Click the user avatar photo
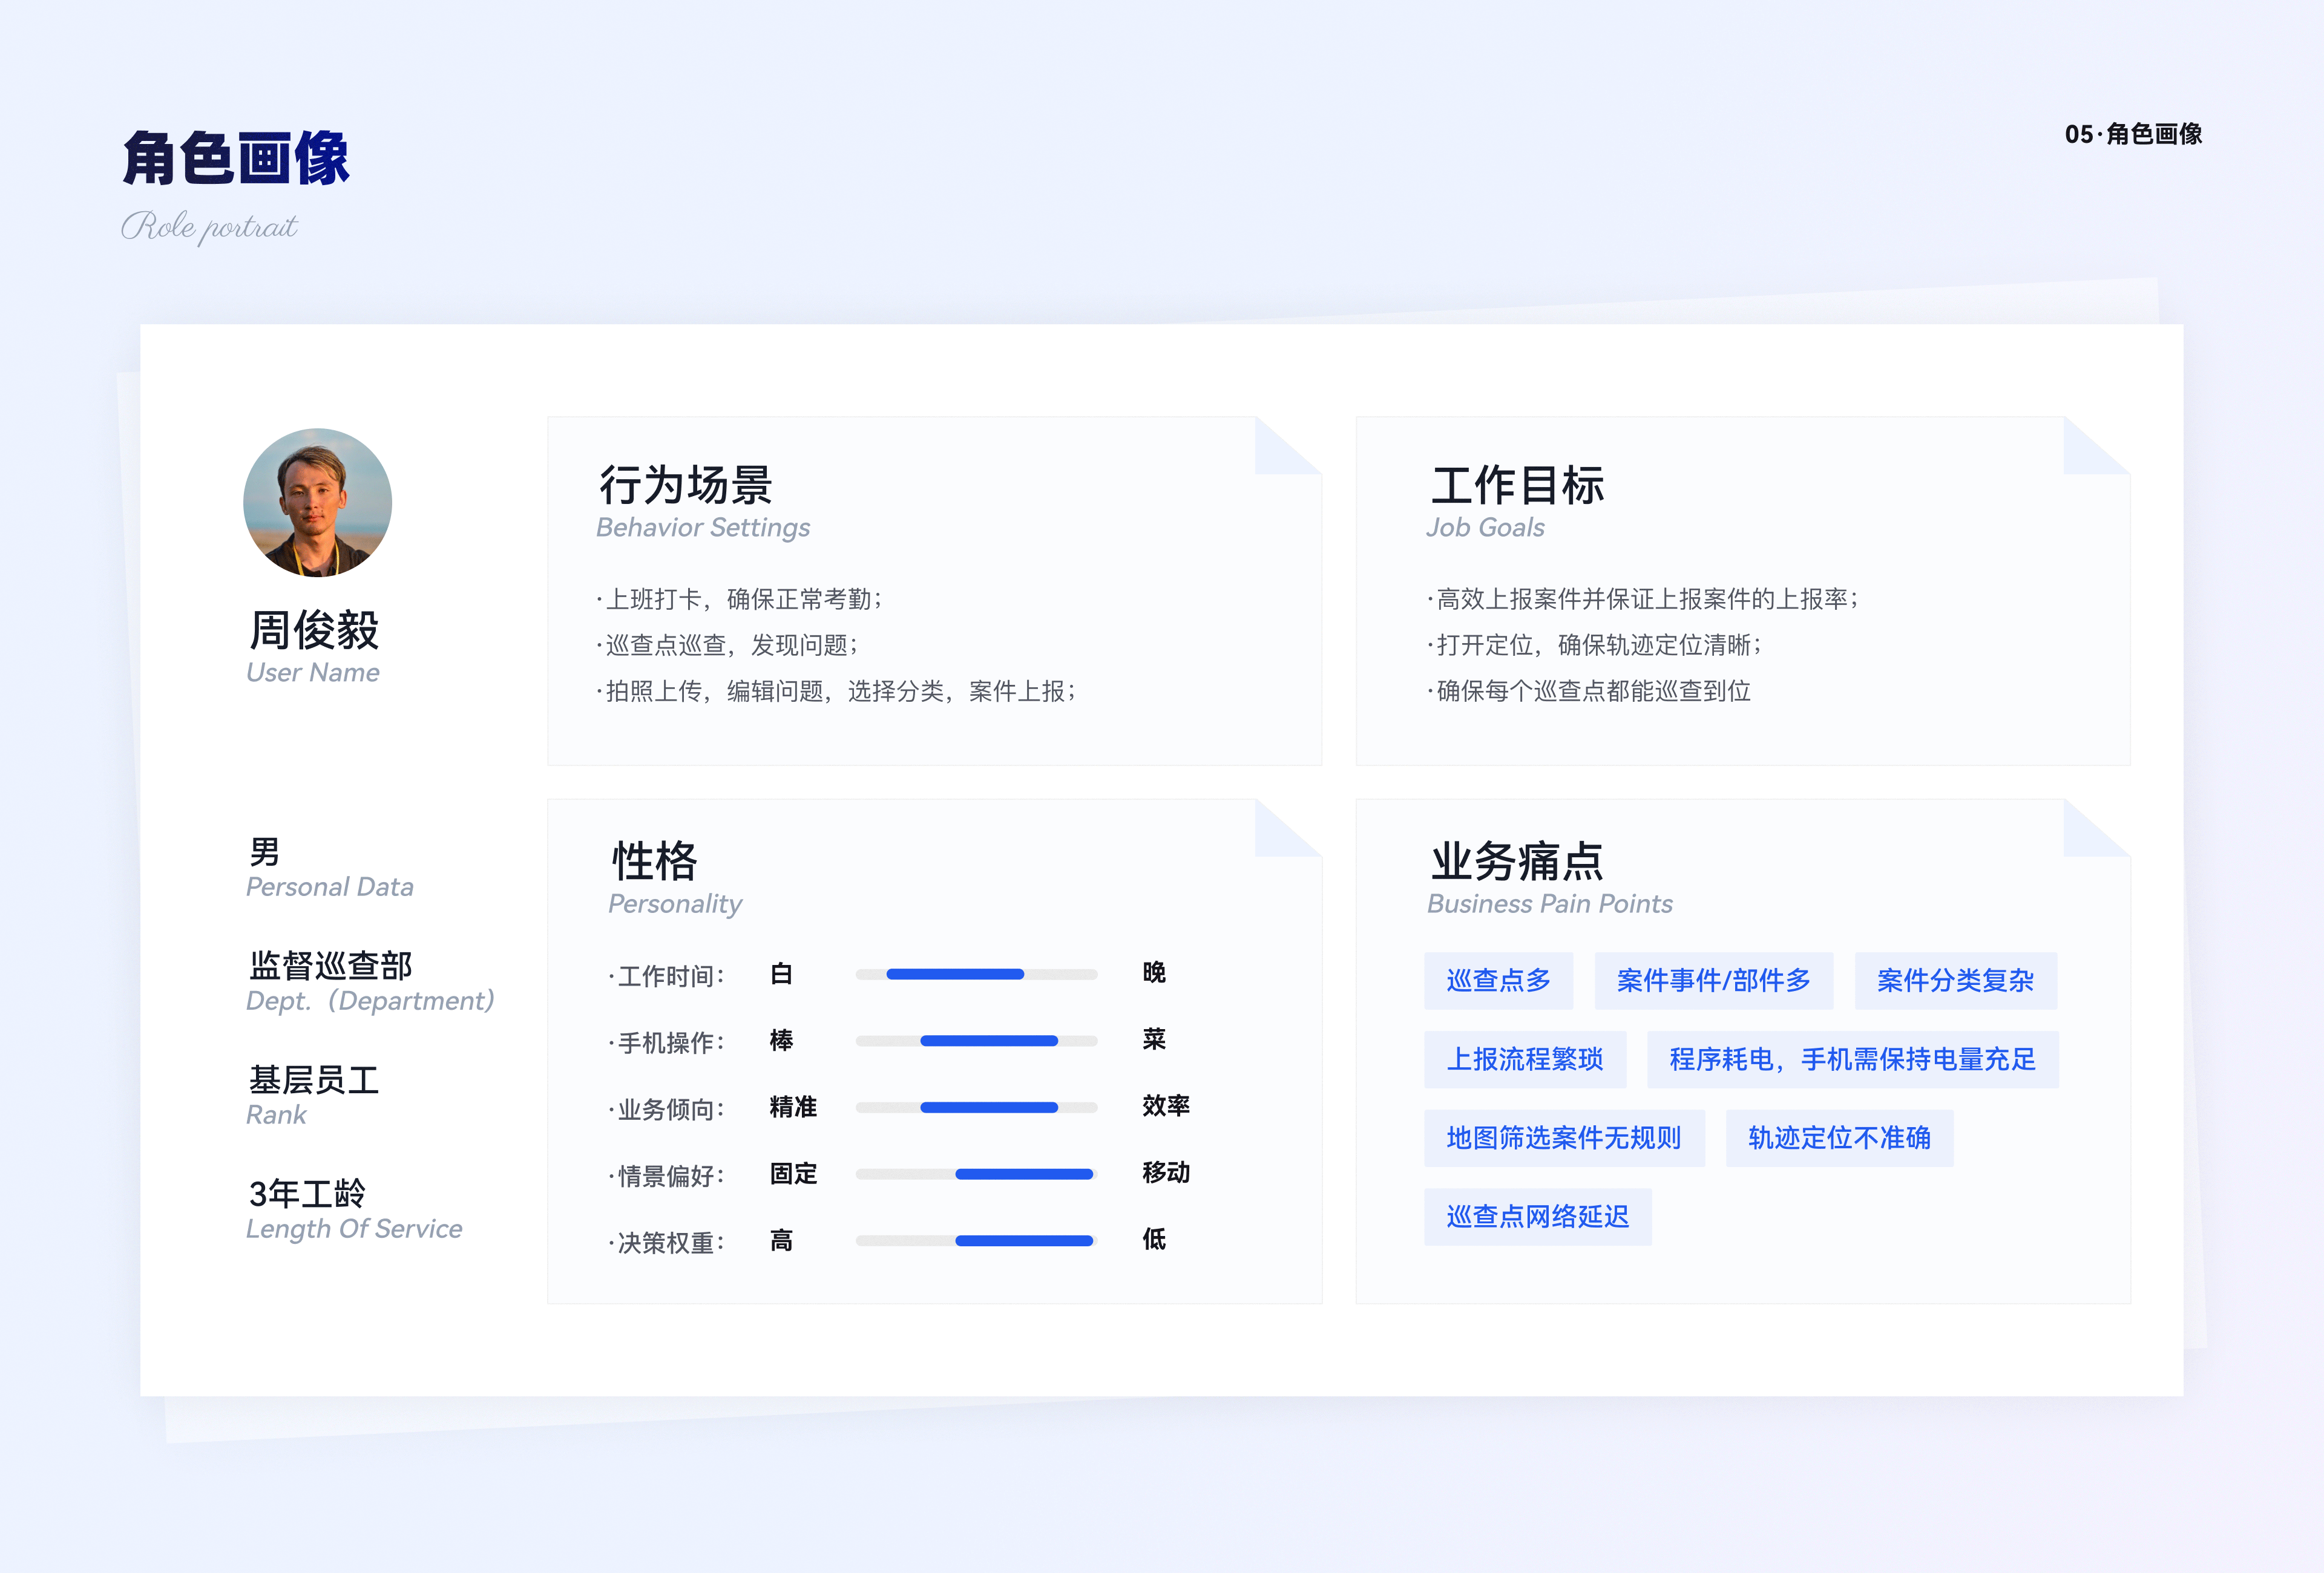This screenshot has height=1573, width=2324. click(x=317, y=503)
